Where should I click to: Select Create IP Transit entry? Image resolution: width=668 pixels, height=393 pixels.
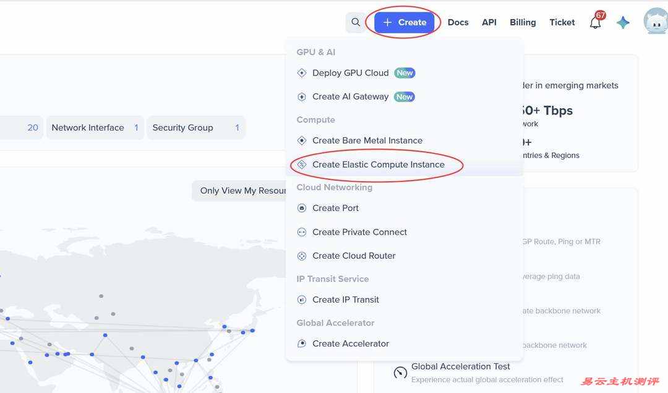[345, 300]
